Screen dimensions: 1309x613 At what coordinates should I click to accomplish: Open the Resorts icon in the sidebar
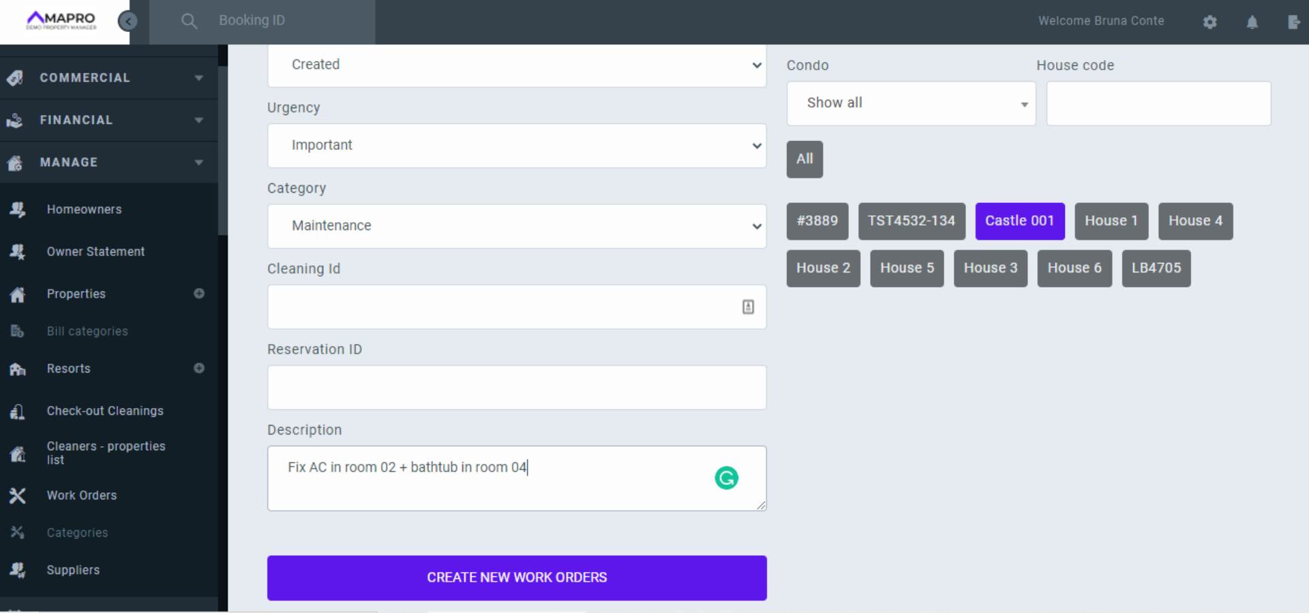click(x=18, y=369)
